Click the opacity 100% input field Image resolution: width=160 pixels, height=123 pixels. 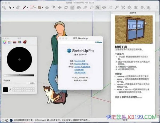(x=32, y=83)
